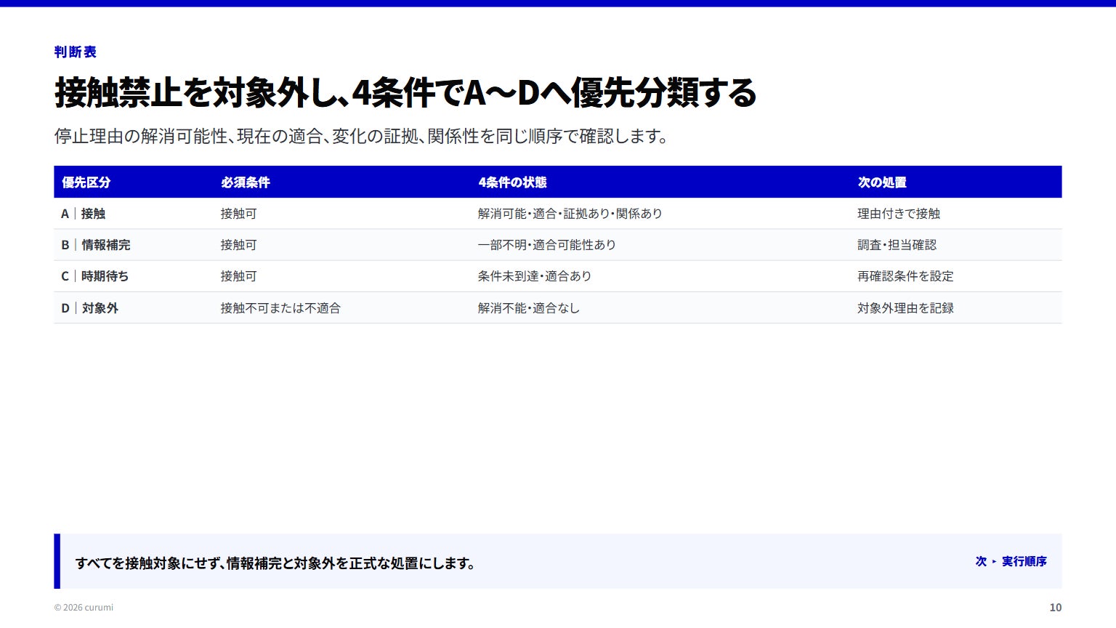1116x628 pixels.
Task: Click the cell 再確認条件を設定
Action: 905,276
